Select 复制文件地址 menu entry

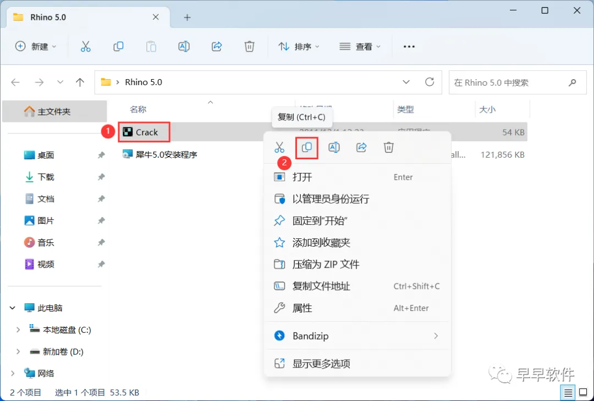357,286
